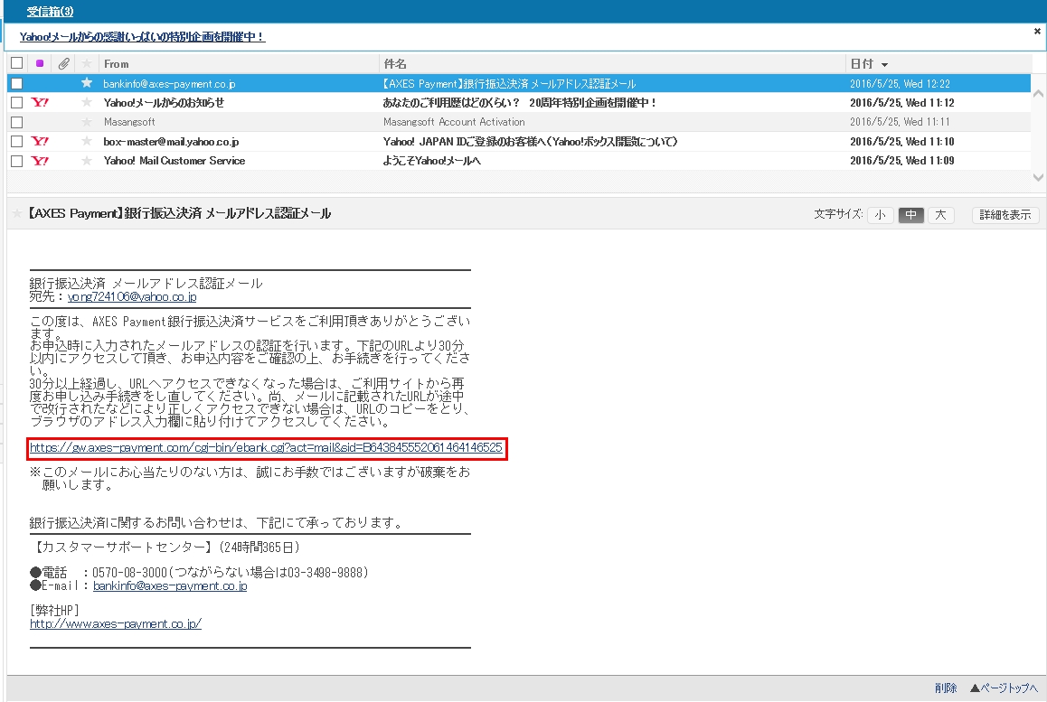1047x702 pixels.
Task: Sort messages using the 日付 column arrow
Action: click(884, 65)
